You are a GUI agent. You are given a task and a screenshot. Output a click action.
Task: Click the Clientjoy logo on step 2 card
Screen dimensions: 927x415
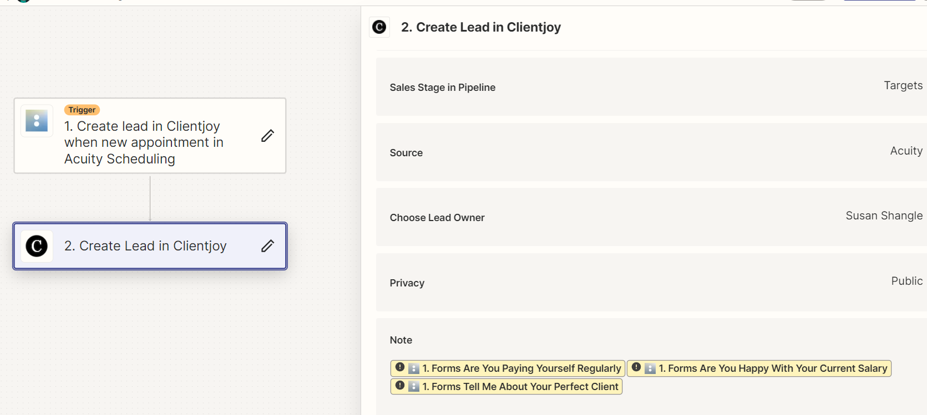pos(37,246)
